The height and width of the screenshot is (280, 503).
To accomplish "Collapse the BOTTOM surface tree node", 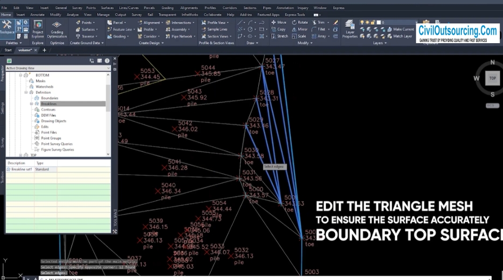I will pos(21,75).
